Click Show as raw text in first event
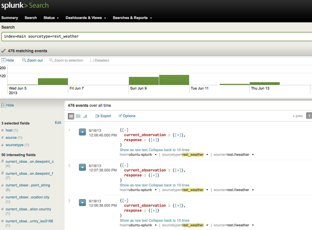 (134, 150)
